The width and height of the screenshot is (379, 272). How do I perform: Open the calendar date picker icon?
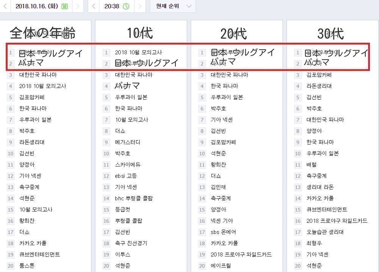click(x=64, y=6)
